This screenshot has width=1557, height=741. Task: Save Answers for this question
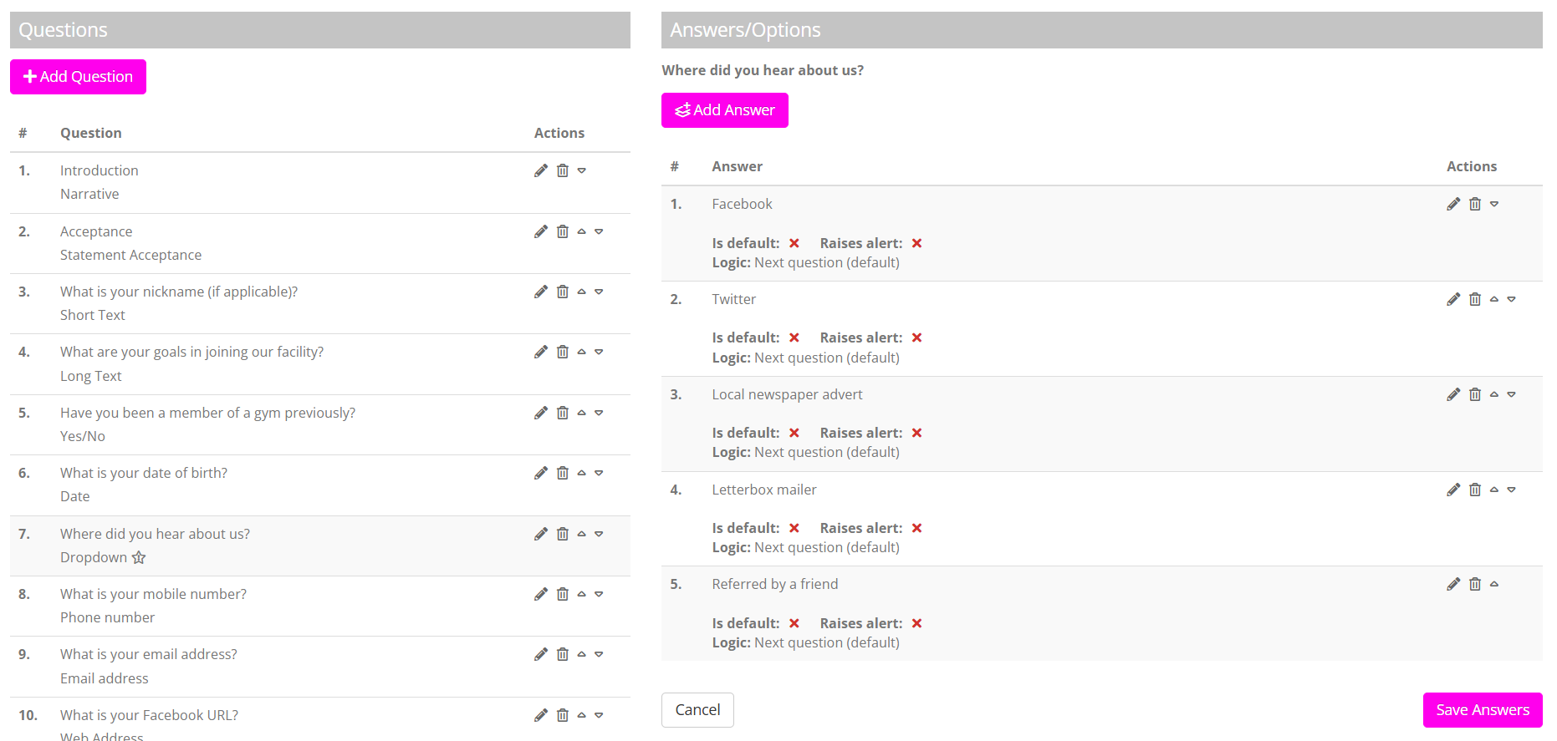(x=1482, y=710)
